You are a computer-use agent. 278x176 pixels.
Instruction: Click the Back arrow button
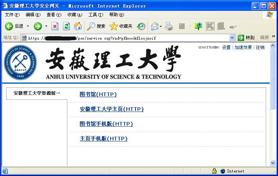9,26
